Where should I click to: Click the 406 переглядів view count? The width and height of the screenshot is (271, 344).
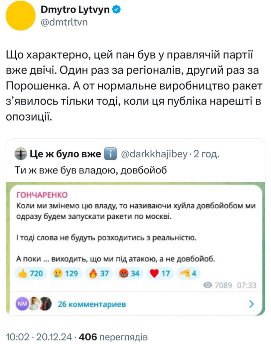coord(114,336)
